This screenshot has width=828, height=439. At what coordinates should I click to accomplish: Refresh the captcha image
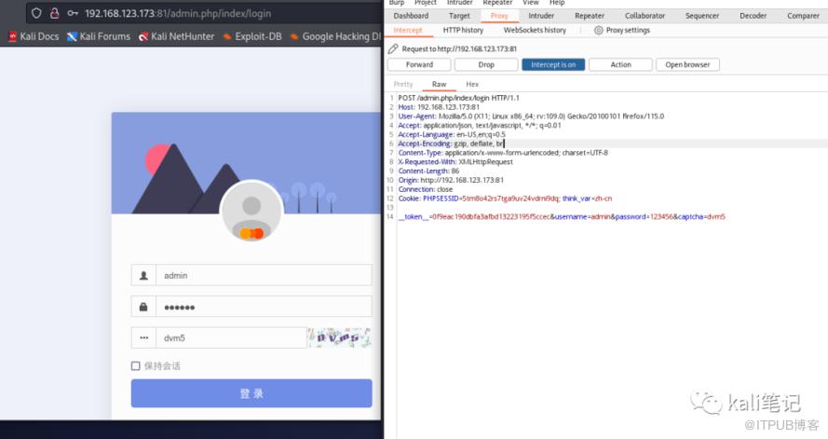pos(339,337)
